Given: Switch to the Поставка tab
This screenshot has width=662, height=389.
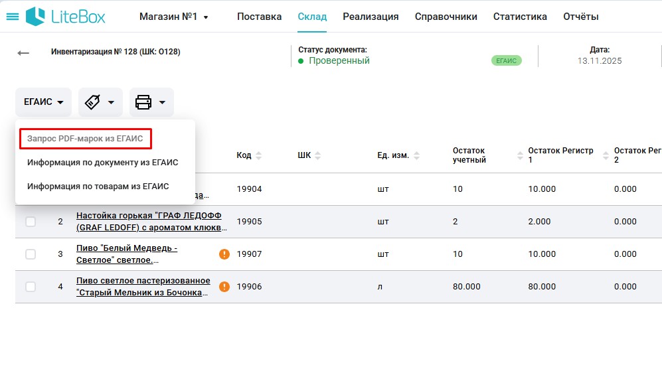Looking at the screenshot, I should point(259,17).
